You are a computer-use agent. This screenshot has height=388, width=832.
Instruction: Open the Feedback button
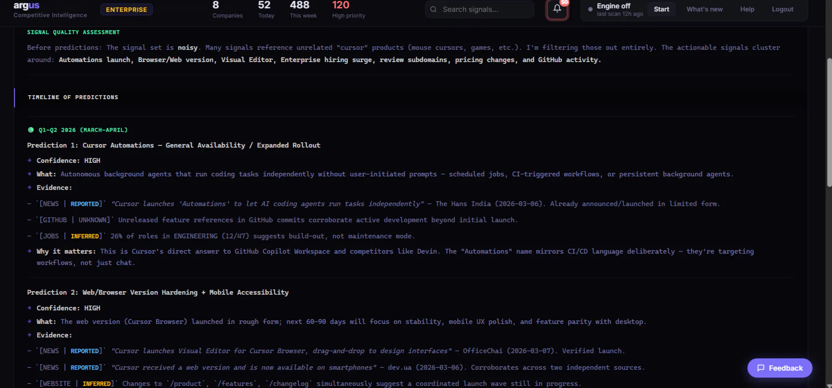click(780, 368)
